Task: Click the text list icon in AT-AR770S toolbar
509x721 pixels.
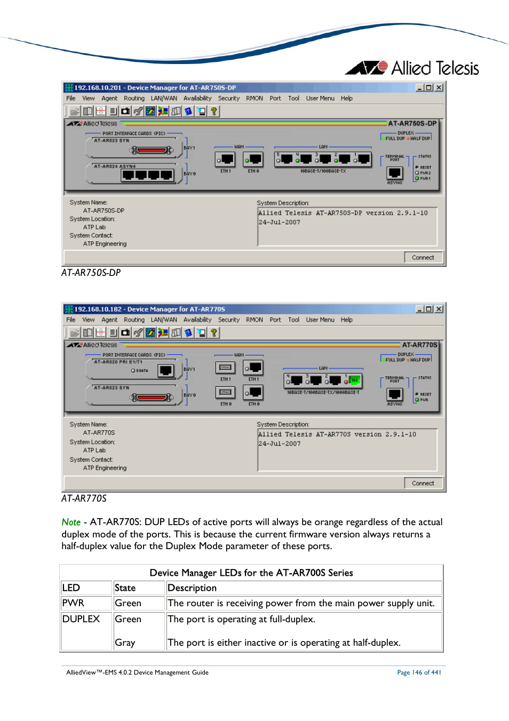Action: (113, 332)
